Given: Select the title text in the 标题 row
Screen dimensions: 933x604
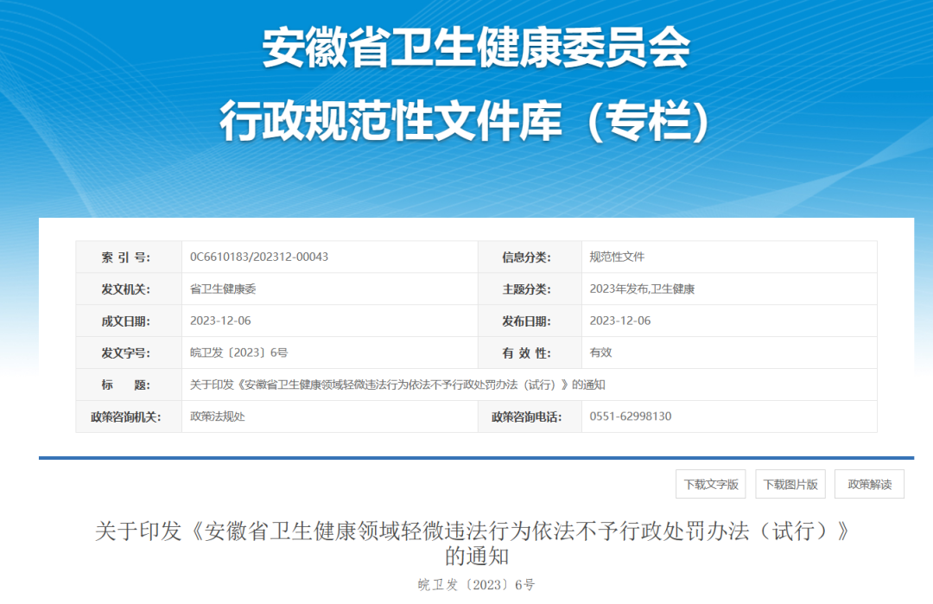Looking at the screenshot, I should click(397, 385).
